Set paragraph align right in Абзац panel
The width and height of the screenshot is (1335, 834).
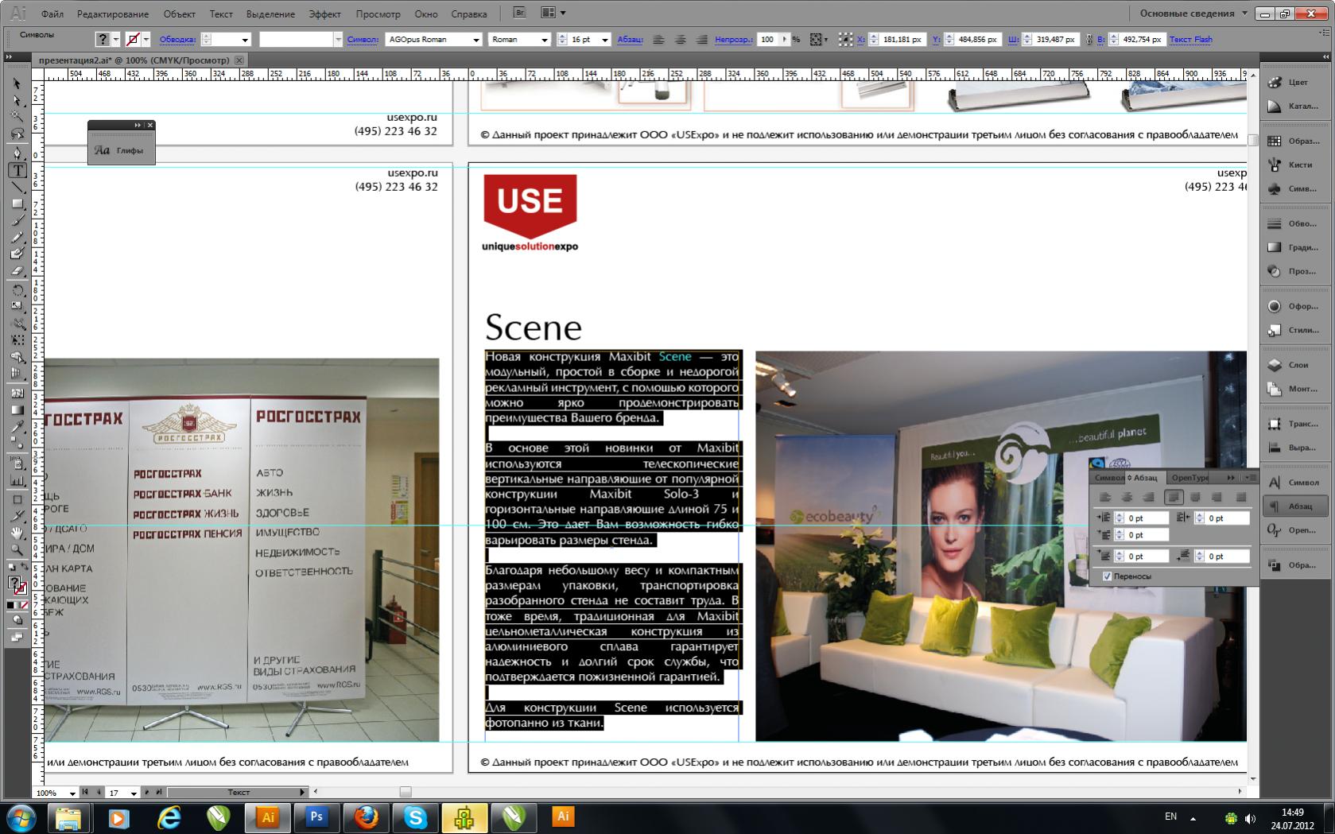1148,498
